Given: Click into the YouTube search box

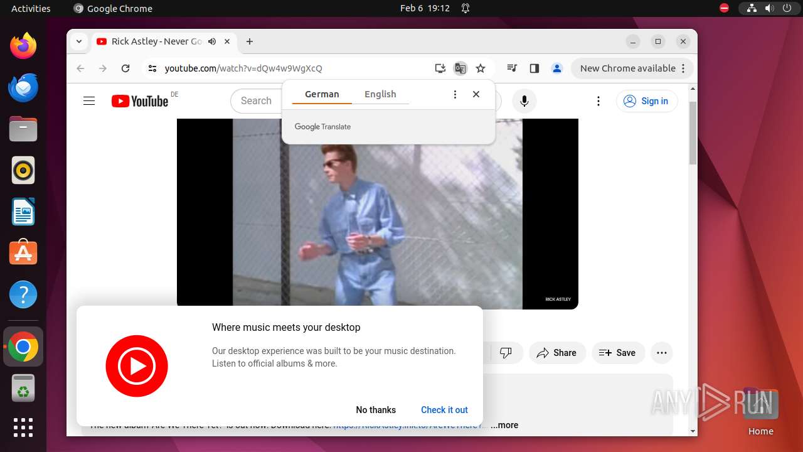Looking at the screenshot, I should point(256,101).
